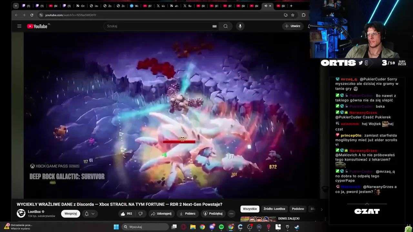Click the Pobierz download button
Image resolution: width=413 pixels, height=232 pixels.
coord(187,214)
